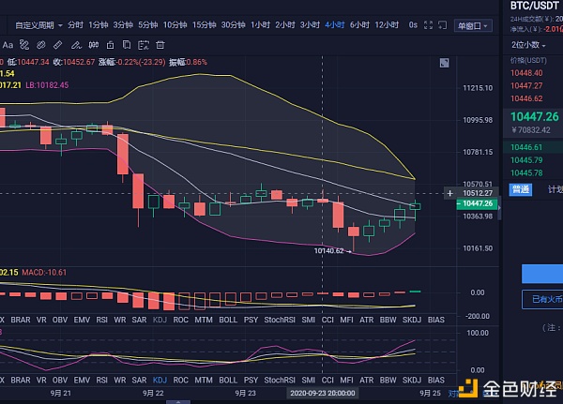Select the active 4小时 interval
The width and height of the screenshot is (563, 404).
[335, 25]
